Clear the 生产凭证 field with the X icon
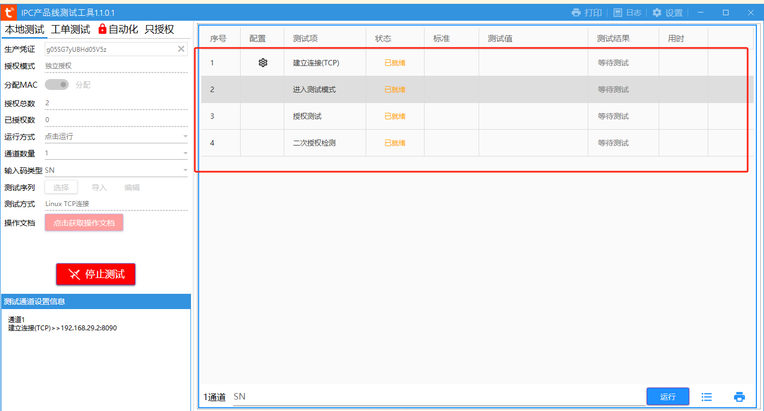Viewport: 764px width, 411px height. point(181,49)
